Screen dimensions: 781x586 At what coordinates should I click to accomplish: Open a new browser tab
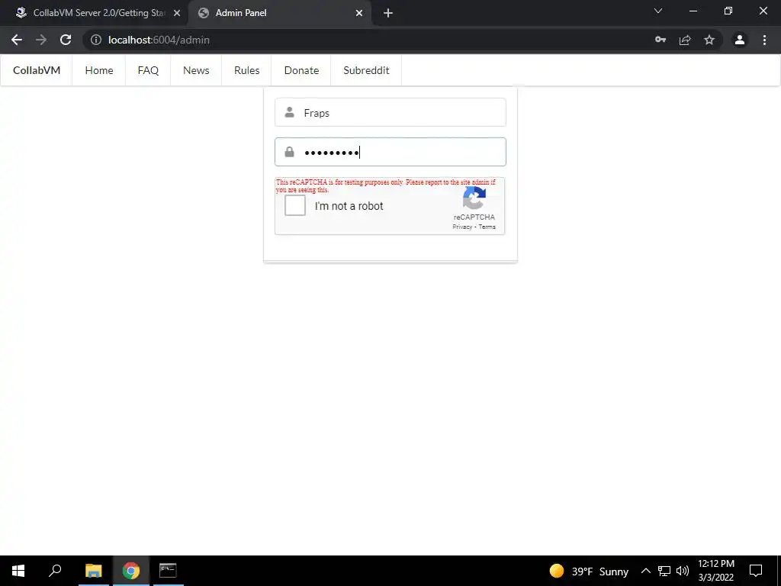pyautogui.click(x=388, y=13)
